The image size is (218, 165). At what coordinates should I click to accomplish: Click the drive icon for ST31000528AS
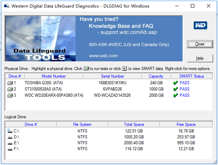[x=10, y=89]
